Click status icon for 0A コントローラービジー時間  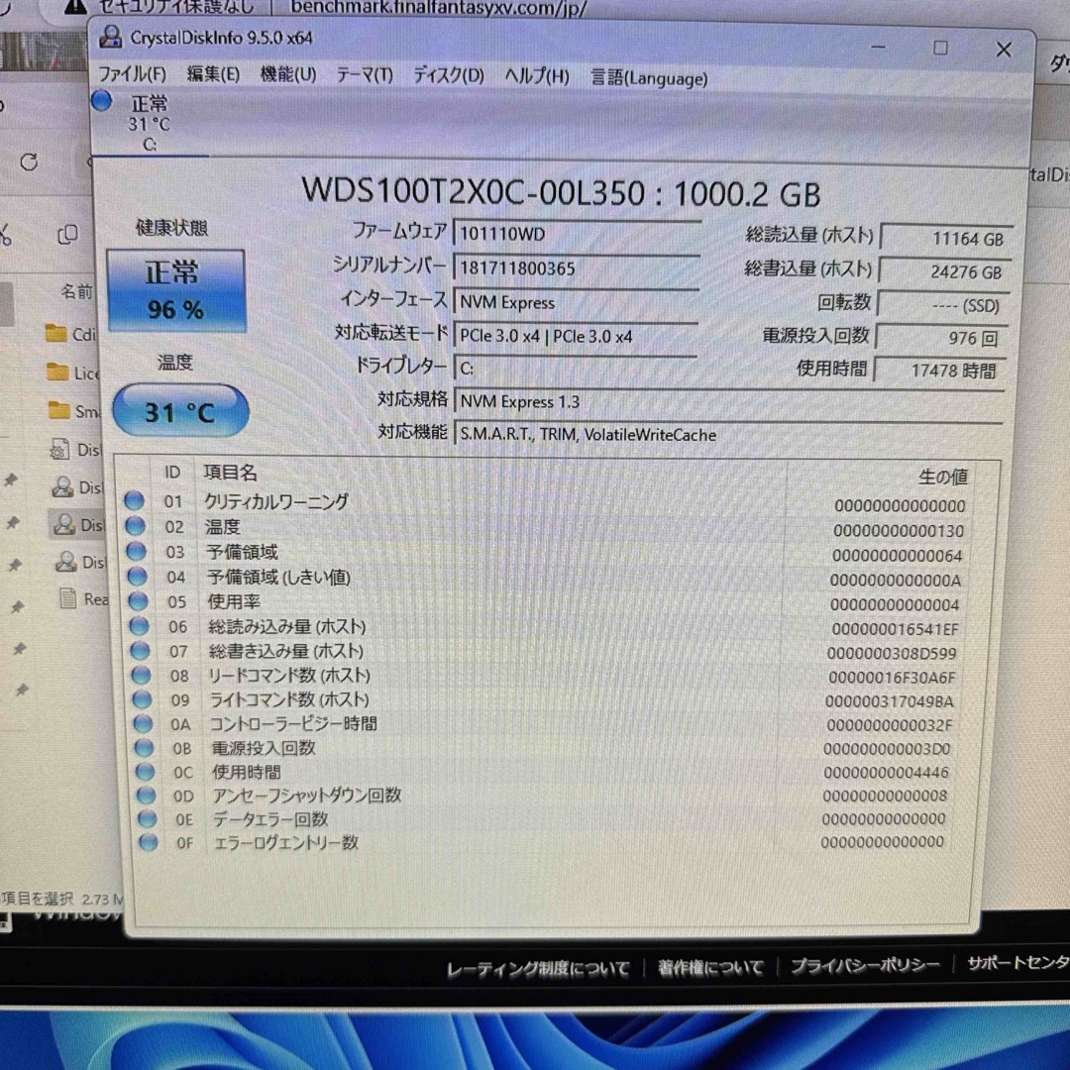[144, 723]
